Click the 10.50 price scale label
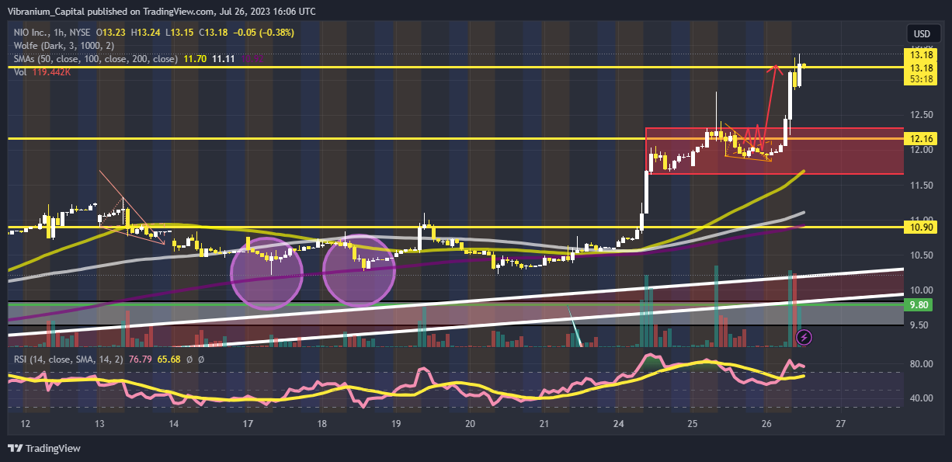Screen dimensions: 952x462 (922, 255)
